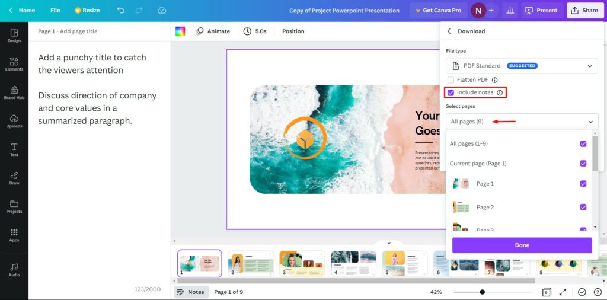Enable the Flatten PDF checkbox

click(451, 80)
